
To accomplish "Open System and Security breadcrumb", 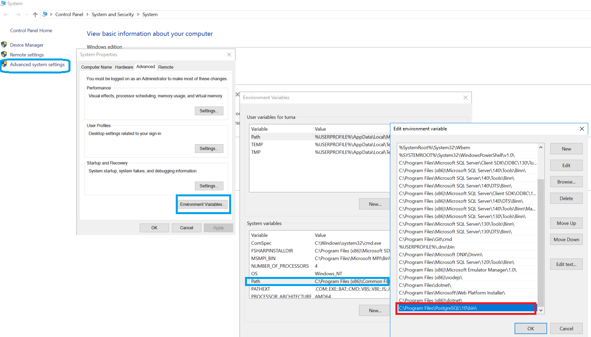I will [x=113, y=14].
